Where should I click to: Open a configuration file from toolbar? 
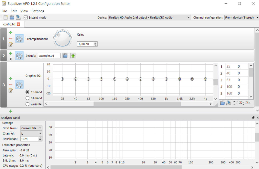click(12, 17)
